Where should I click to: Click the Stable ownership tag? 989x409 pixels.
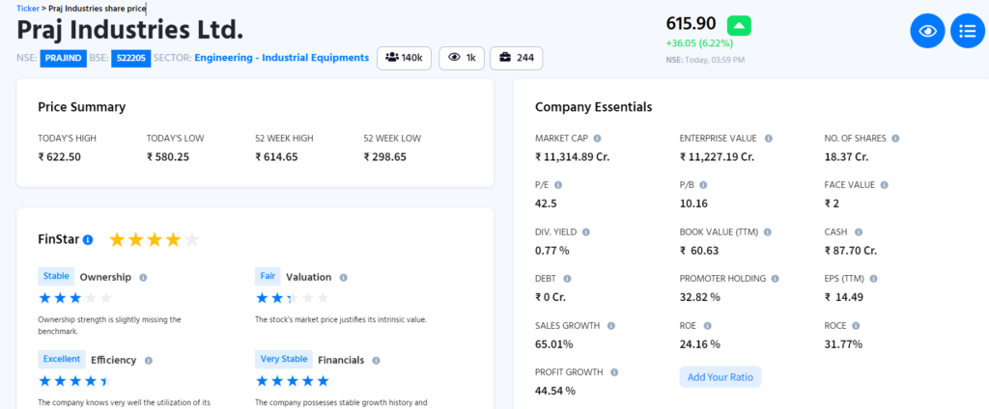56,276
